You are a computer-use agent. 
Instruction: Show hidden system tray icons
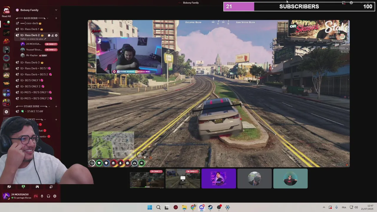[x=324, y=207]
